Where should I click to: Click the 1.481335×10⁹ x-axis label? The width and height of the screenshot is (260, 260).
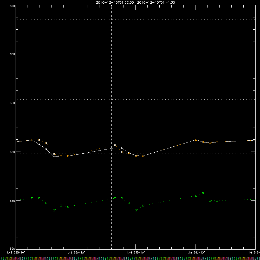pyautogui.click(x=136, y=252)
